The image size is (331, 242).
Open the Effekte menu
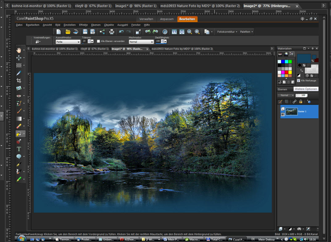click(x=83, y=25)
